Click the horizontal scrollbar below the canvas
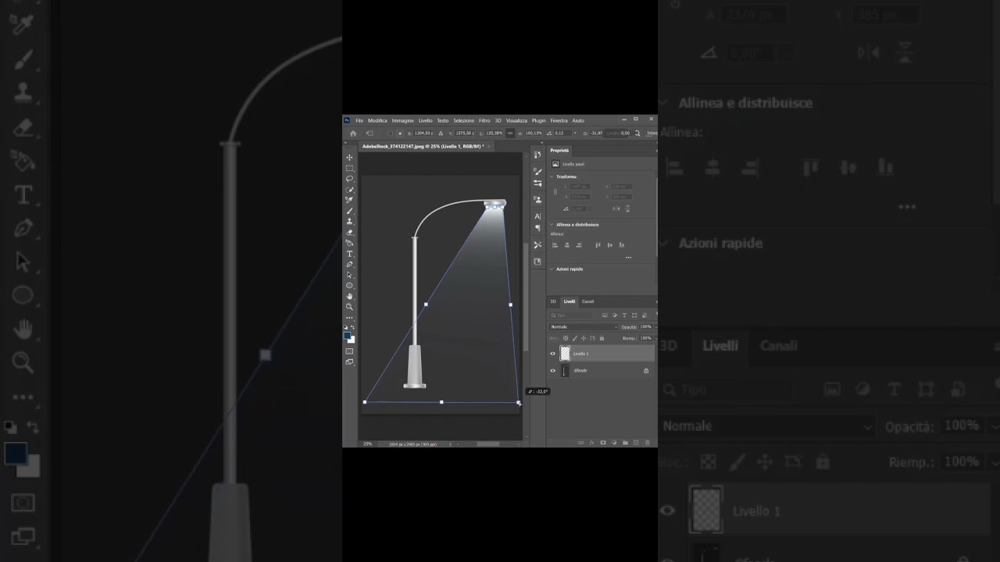 (x=487, y=444)
